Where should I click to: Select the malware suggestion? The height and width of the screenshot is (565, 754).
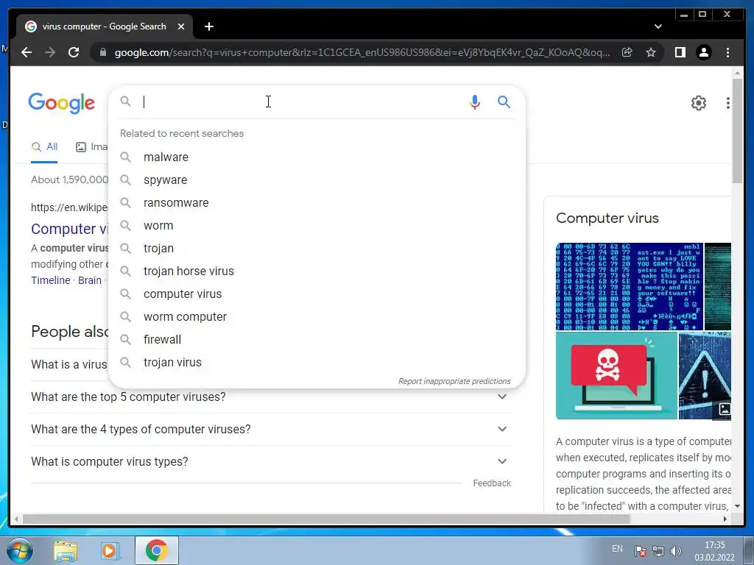(317, 157)
